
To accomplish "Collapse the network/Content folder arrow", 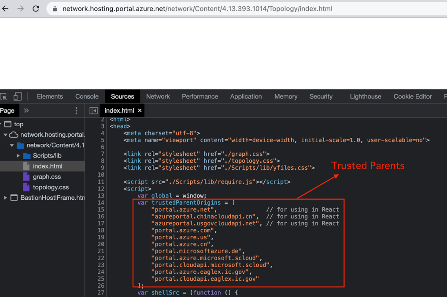I will click(x=12, y=145).
